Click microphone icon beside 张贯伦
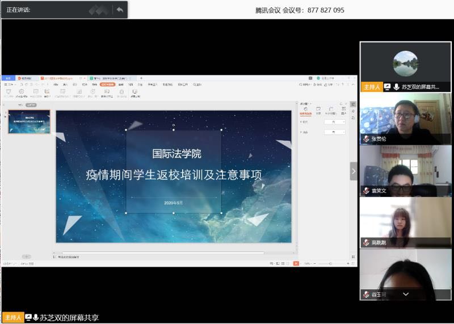This screenshot has height=324, width=454. (x=367, y=138)
